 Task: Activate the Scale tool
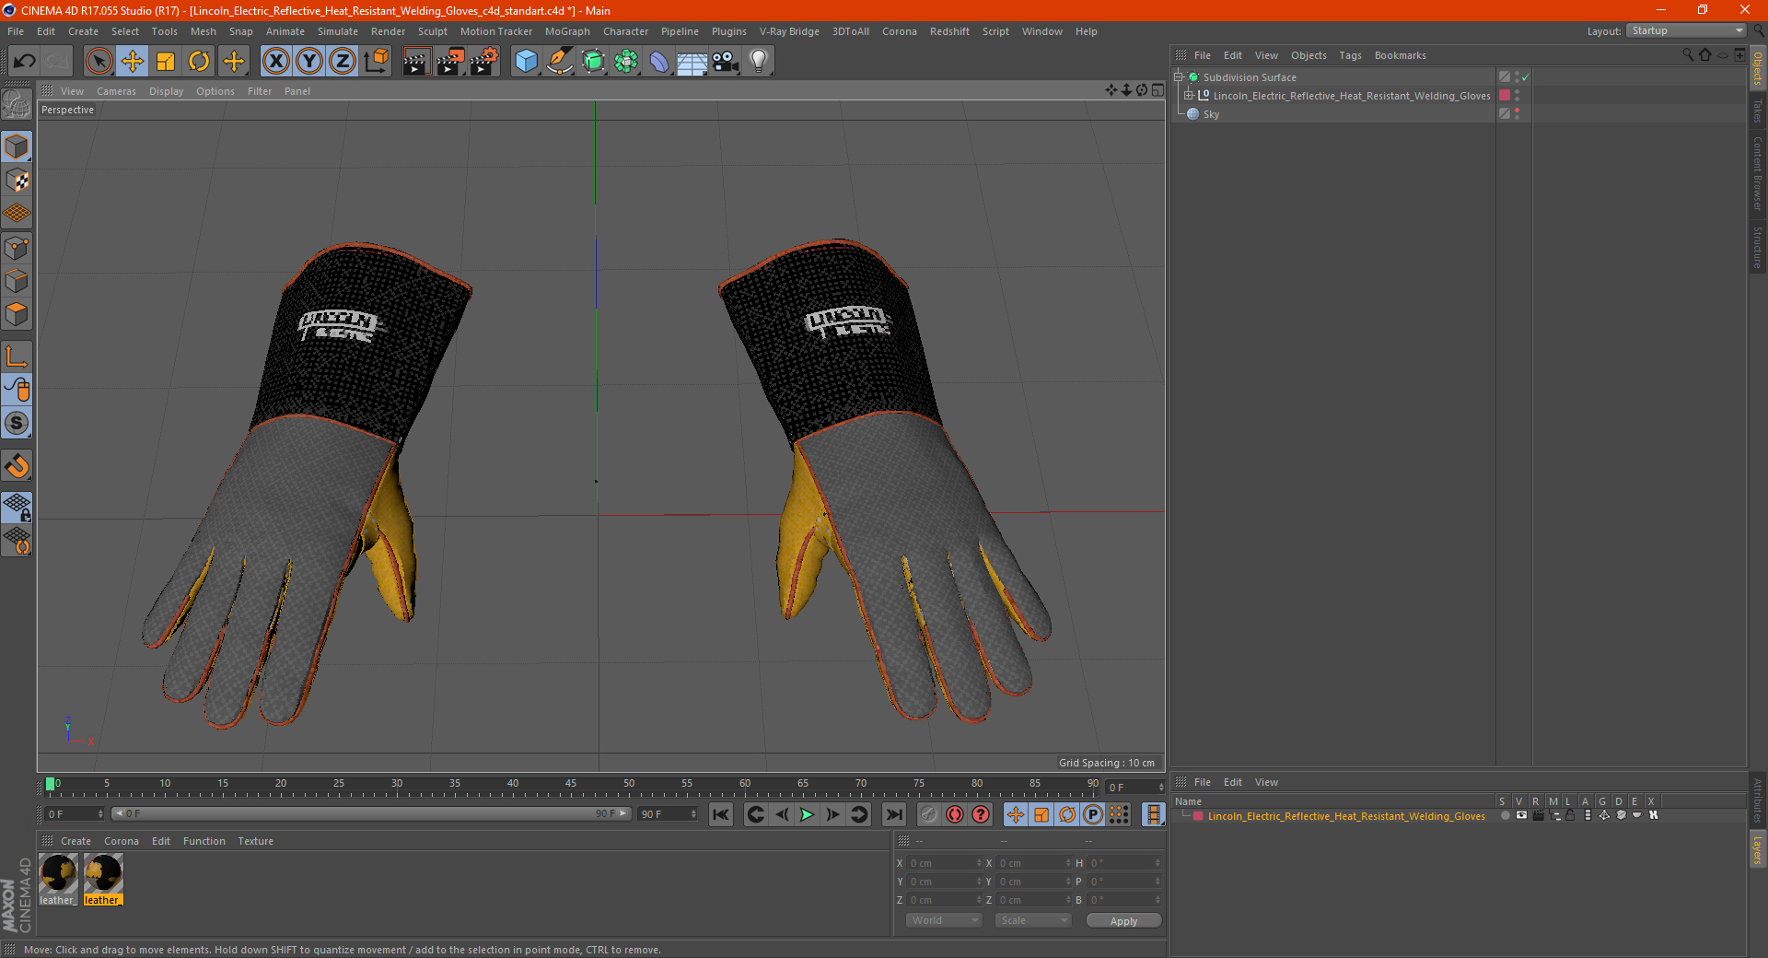click(166, 62)
